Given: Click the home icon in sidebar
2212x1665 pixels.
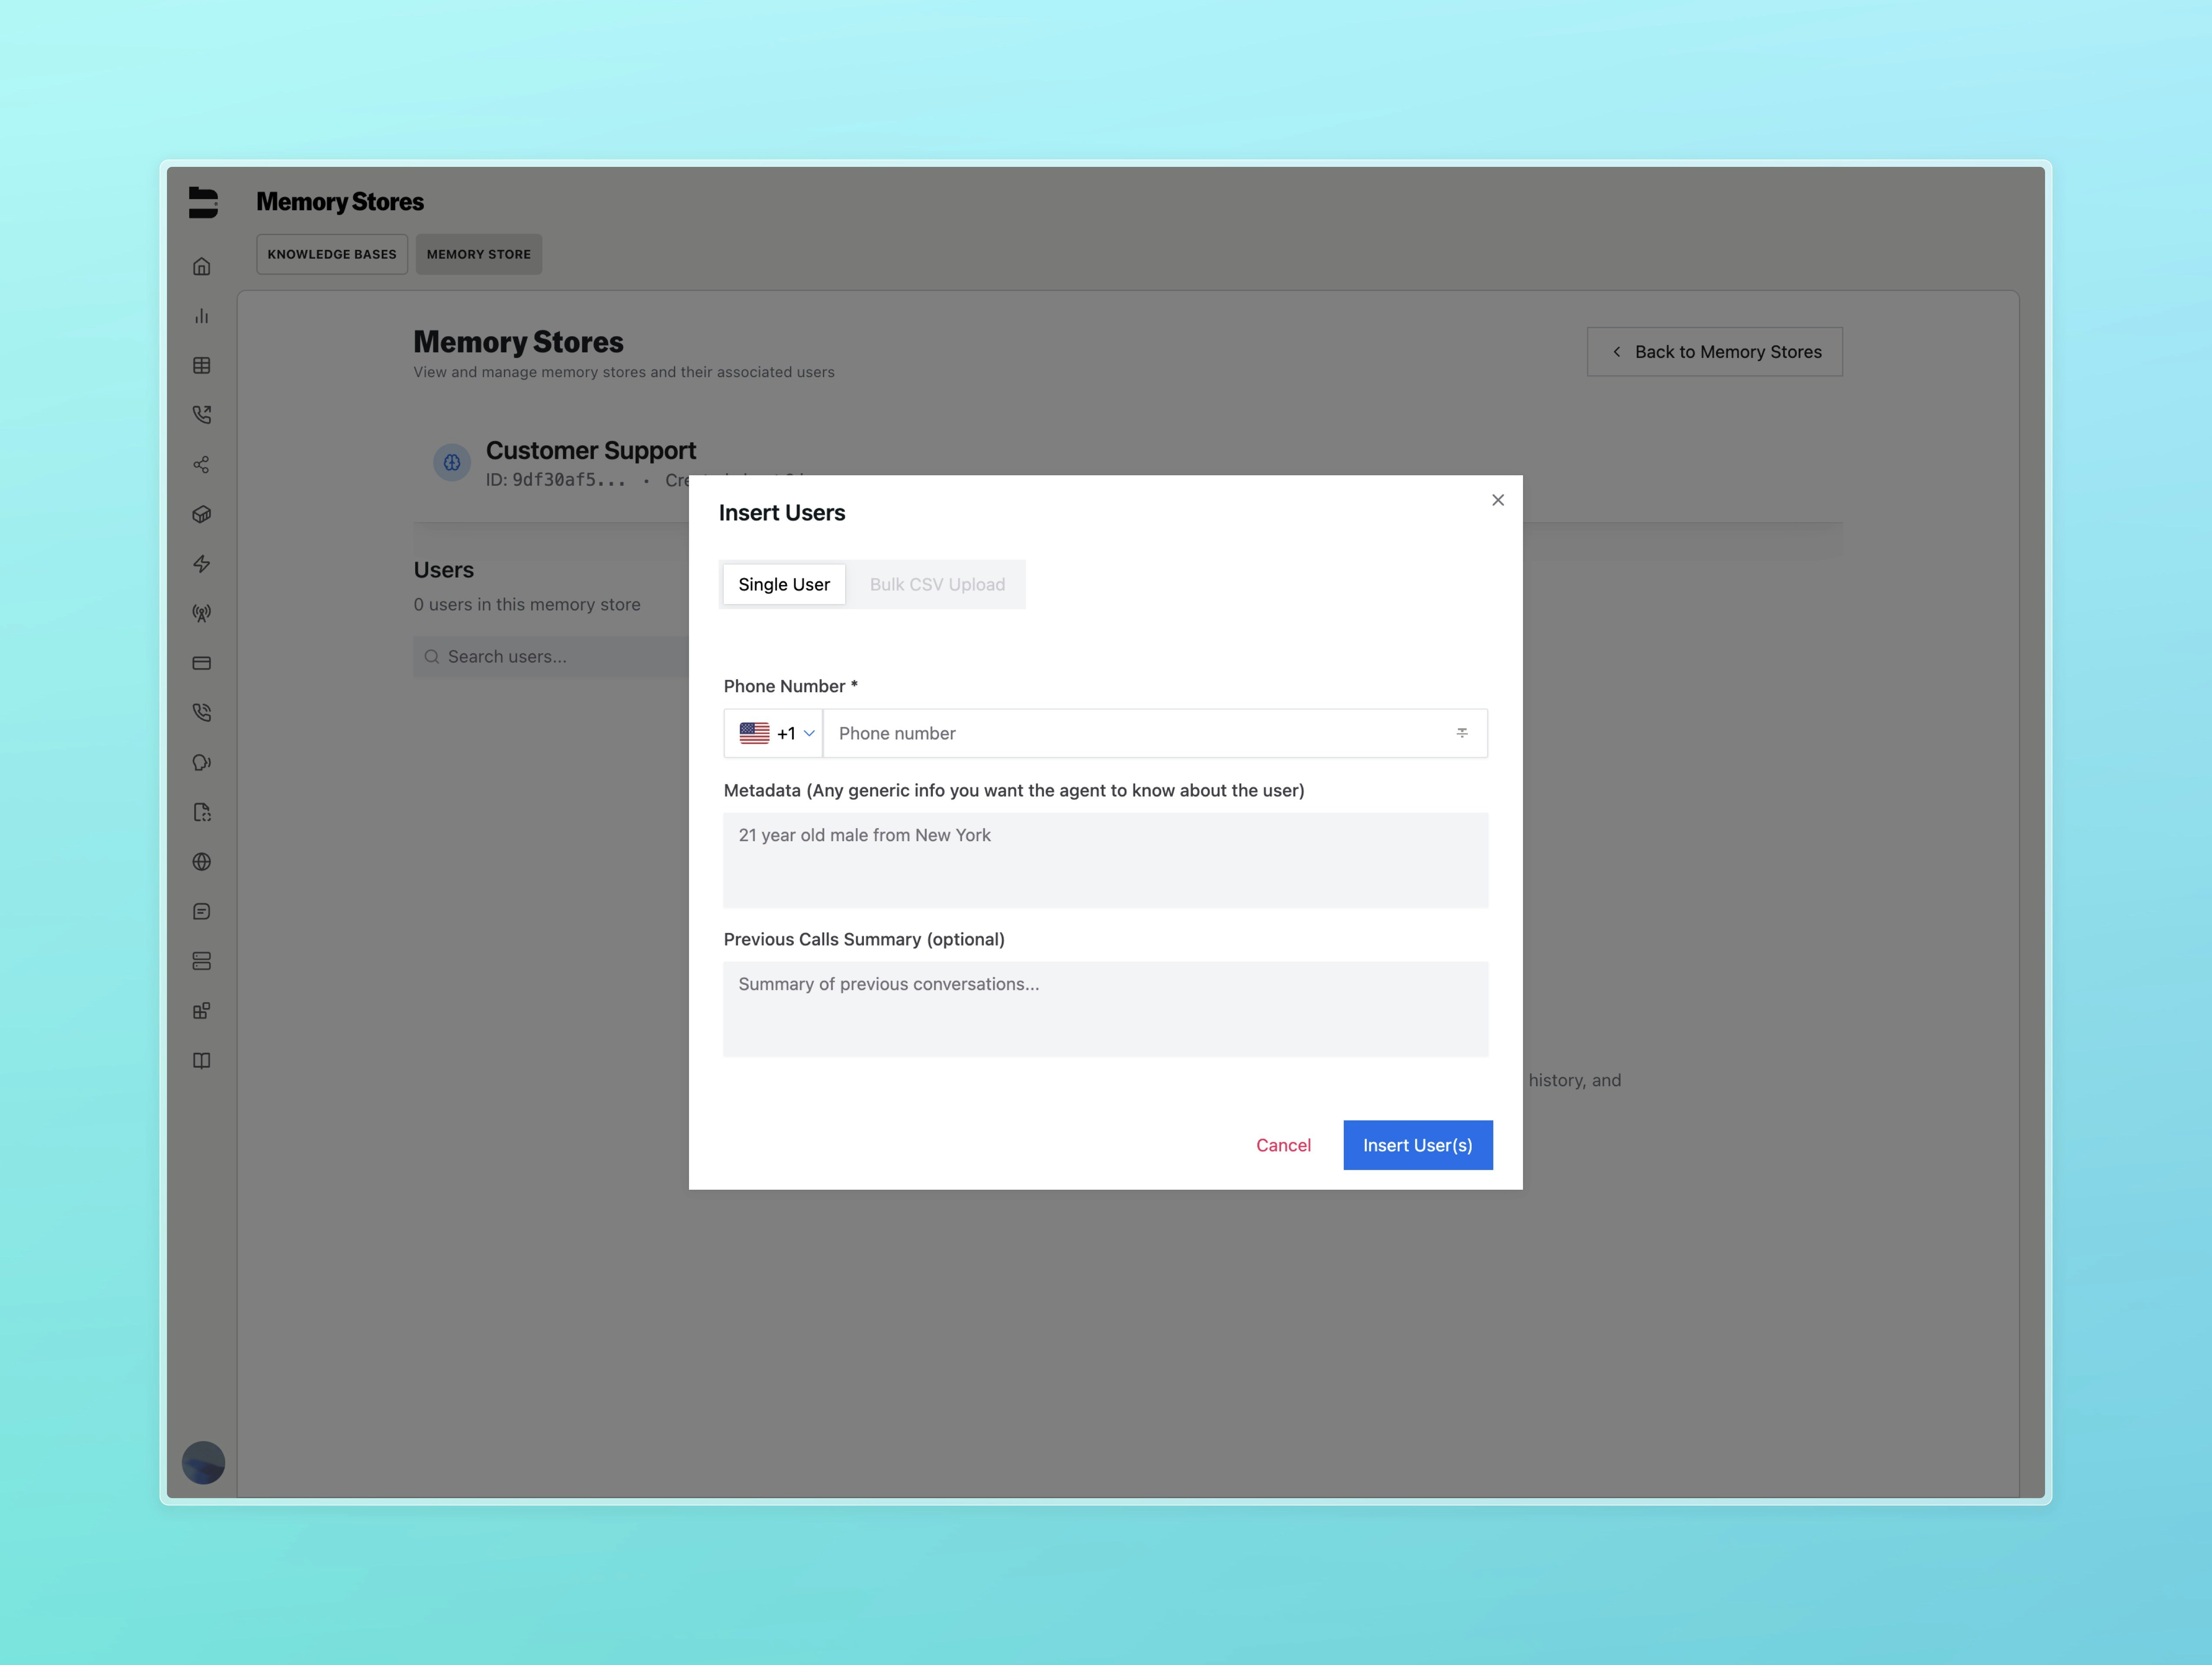Looking at the screenshot, I should [202, 267].
